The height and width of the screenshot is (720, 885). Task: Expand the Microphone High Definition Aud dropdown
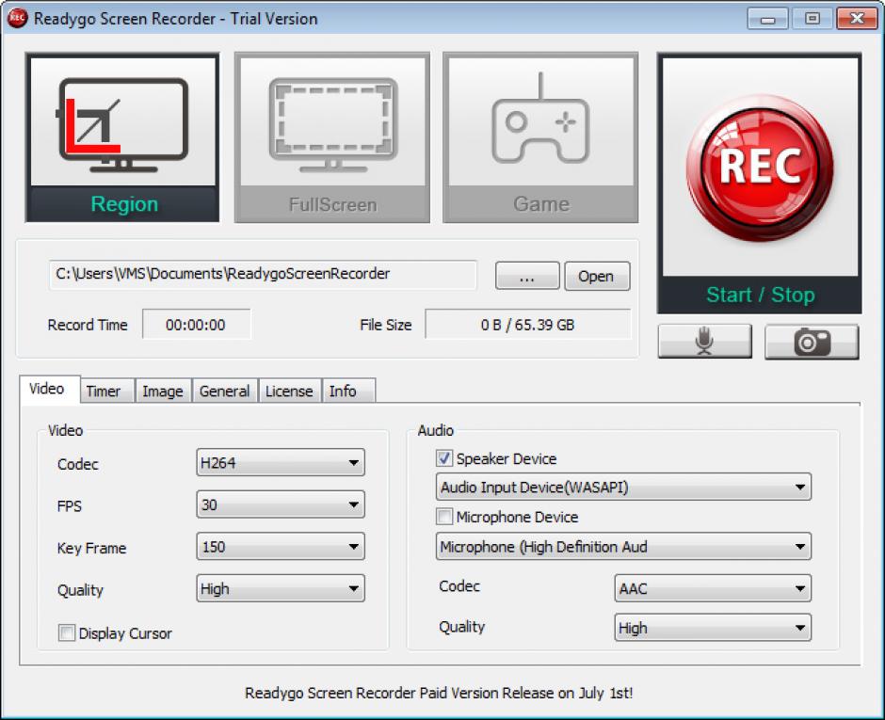pyautogui.click(x=623, y=546)
